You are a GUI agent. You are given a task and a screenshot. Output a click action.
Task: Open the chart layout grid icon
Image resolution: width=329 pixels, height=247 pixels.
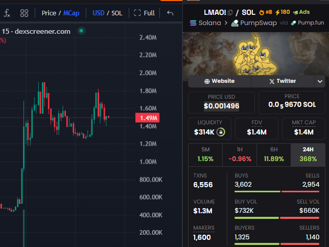pyautogui.click(x=24, y=13)
